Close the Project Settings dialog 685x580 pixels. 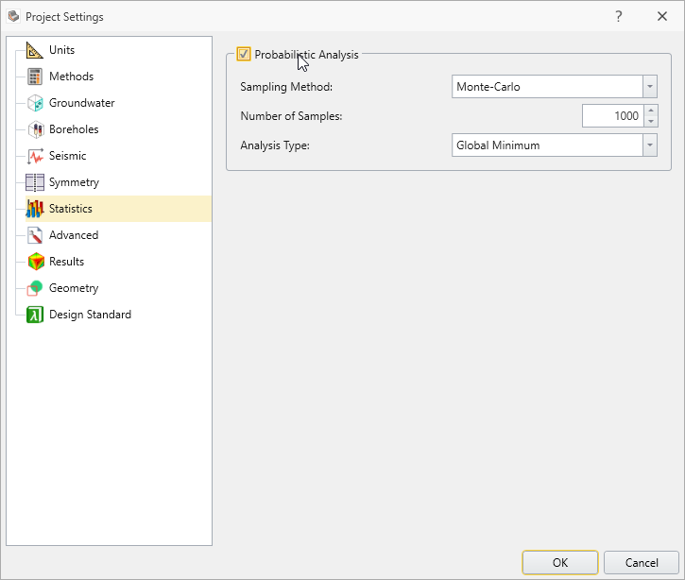(x=662, y=17)
